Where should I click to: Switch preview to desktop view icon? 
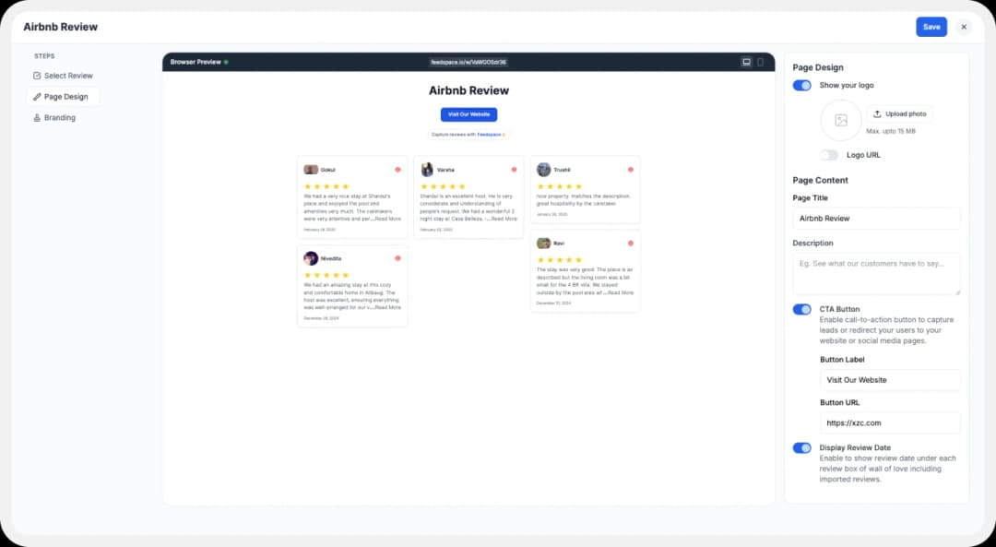click(x=746, y=62)
